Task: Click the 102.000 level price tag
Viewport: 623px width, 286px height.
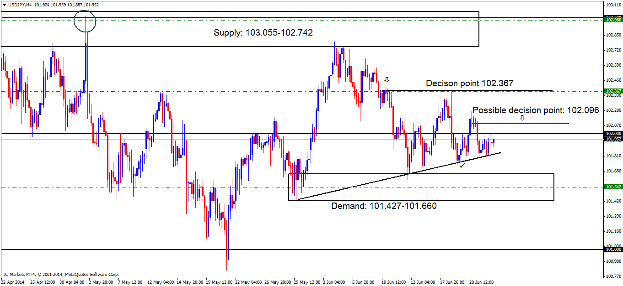Action: [613, 134]
